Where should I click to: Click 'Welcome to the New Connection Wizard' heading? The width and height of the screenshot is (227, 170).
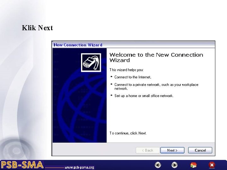156,57
